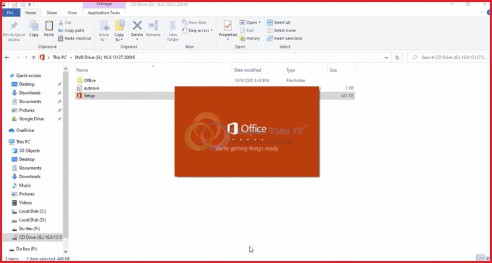Sort by Date modified column header

247,70
